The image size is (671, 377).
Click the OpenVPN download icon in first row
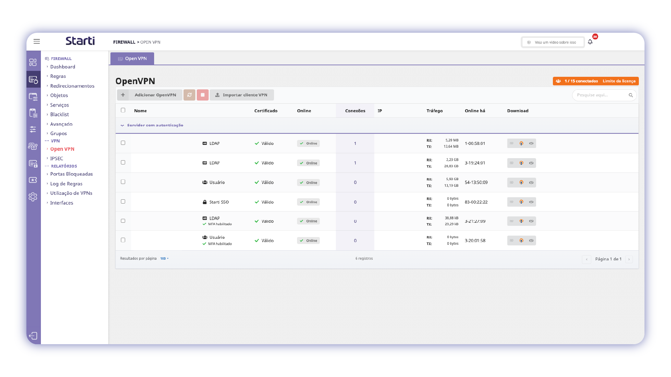(x=521, y=143)
